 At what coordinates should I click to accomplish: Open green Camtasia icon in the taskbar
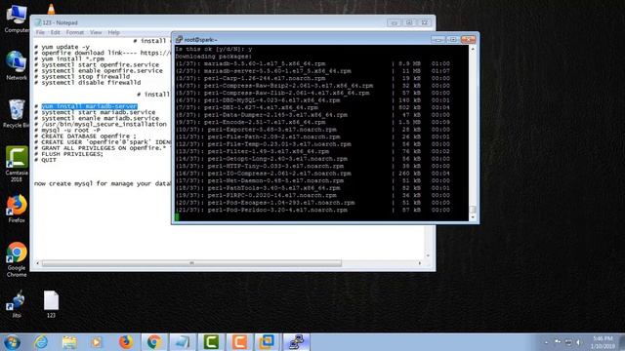pyautogui.click(x=211, y=342)
